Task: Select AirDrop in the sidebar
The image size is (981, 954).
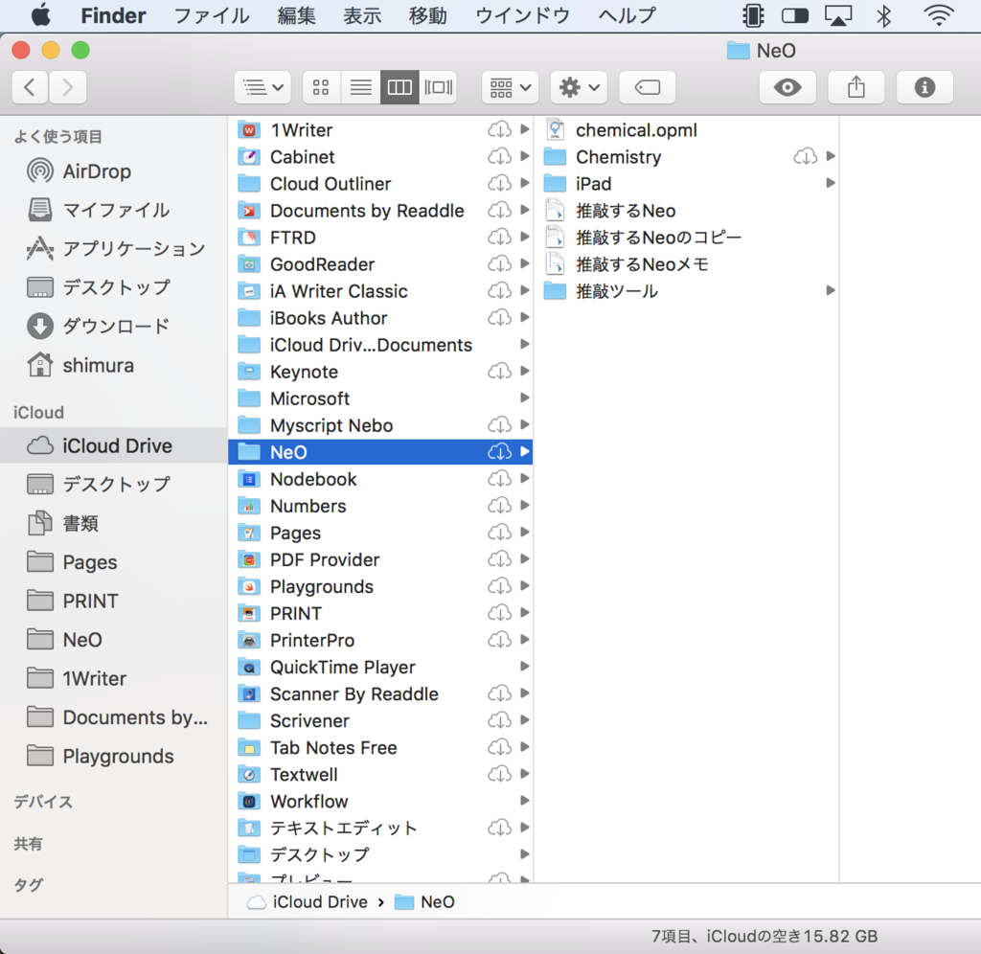Action: click(x=113, y=170)
